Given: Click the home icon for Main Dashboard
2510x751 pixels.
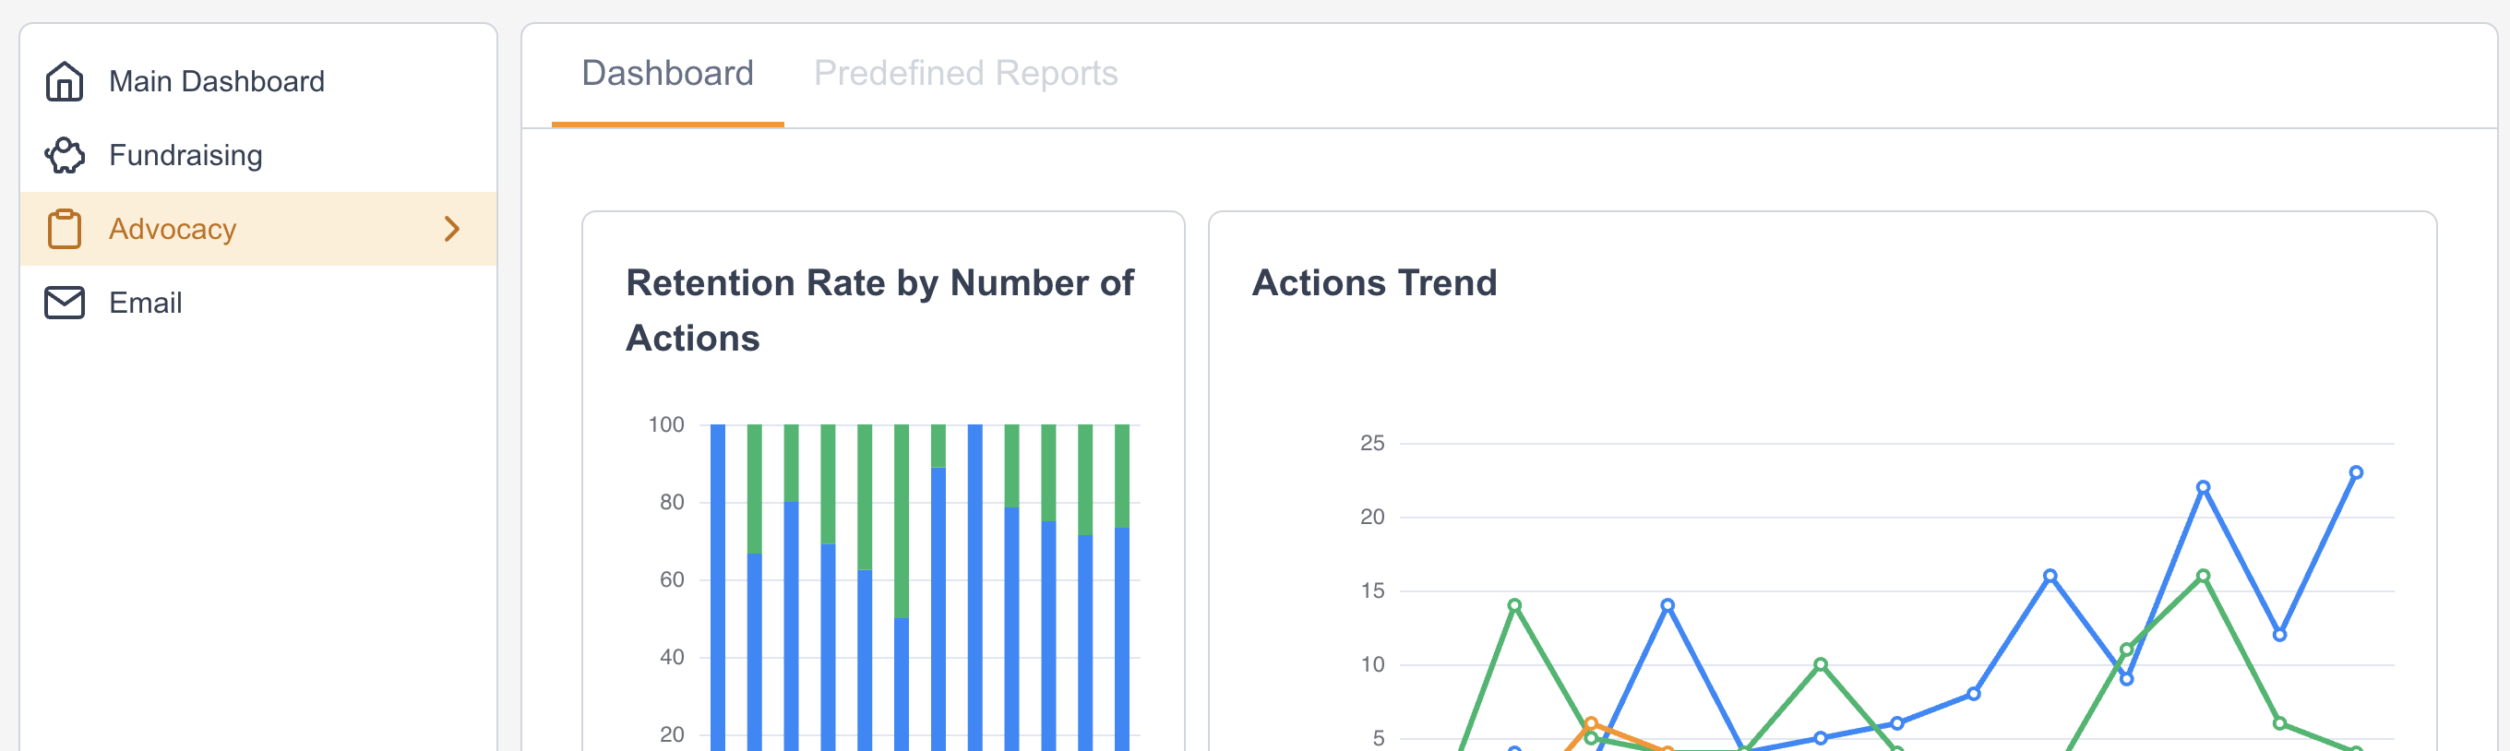Looking at the screenshot, I should 65,81.
